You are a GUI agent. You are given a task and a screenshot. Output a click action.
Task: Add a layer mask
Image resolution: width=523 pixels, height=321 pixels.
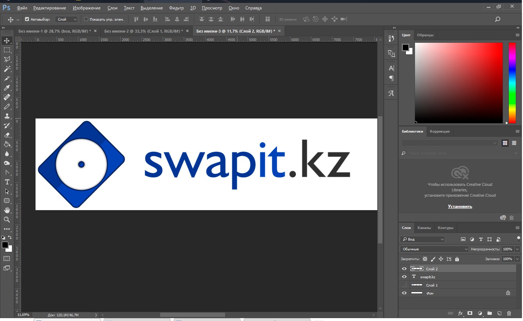click(470, 313)
